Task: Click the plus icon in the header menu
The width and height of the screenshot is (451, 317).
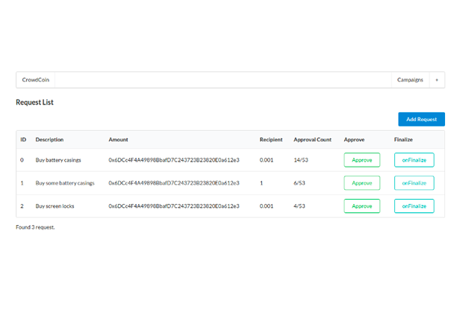Action: (437, 80)
